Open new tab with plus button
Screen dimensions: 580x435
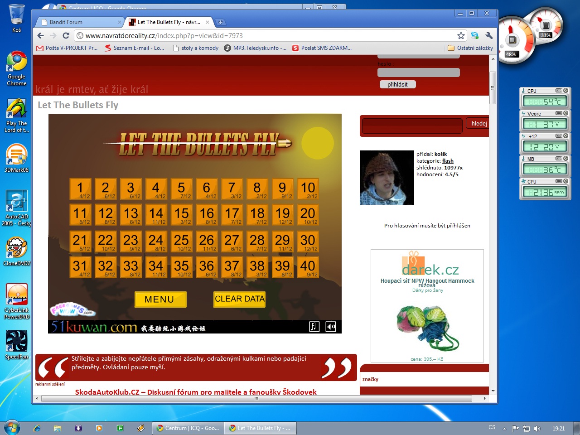coord(221,22)
